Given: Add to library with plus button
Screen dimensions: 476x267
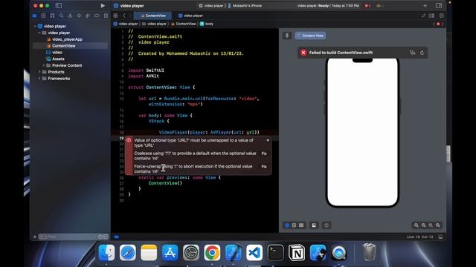Looking at the screenshot, I should 425,5.
